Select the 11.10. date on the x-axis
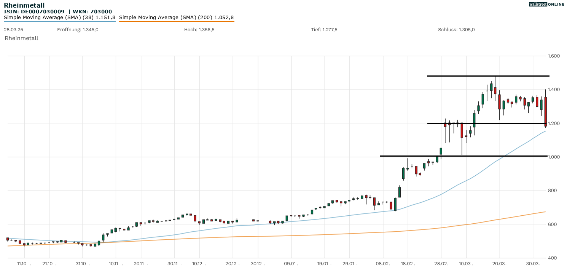The width and height of the screenshot is (567, 266). (22, 263)
